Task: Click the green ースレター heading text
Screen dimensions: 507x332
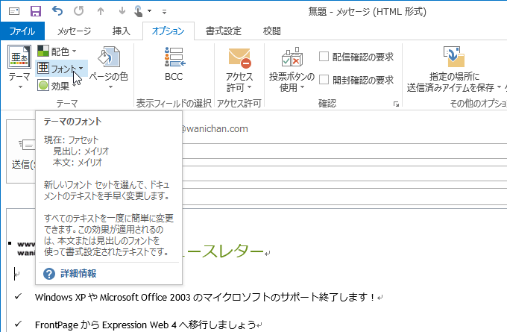Action: click(223, 251)
